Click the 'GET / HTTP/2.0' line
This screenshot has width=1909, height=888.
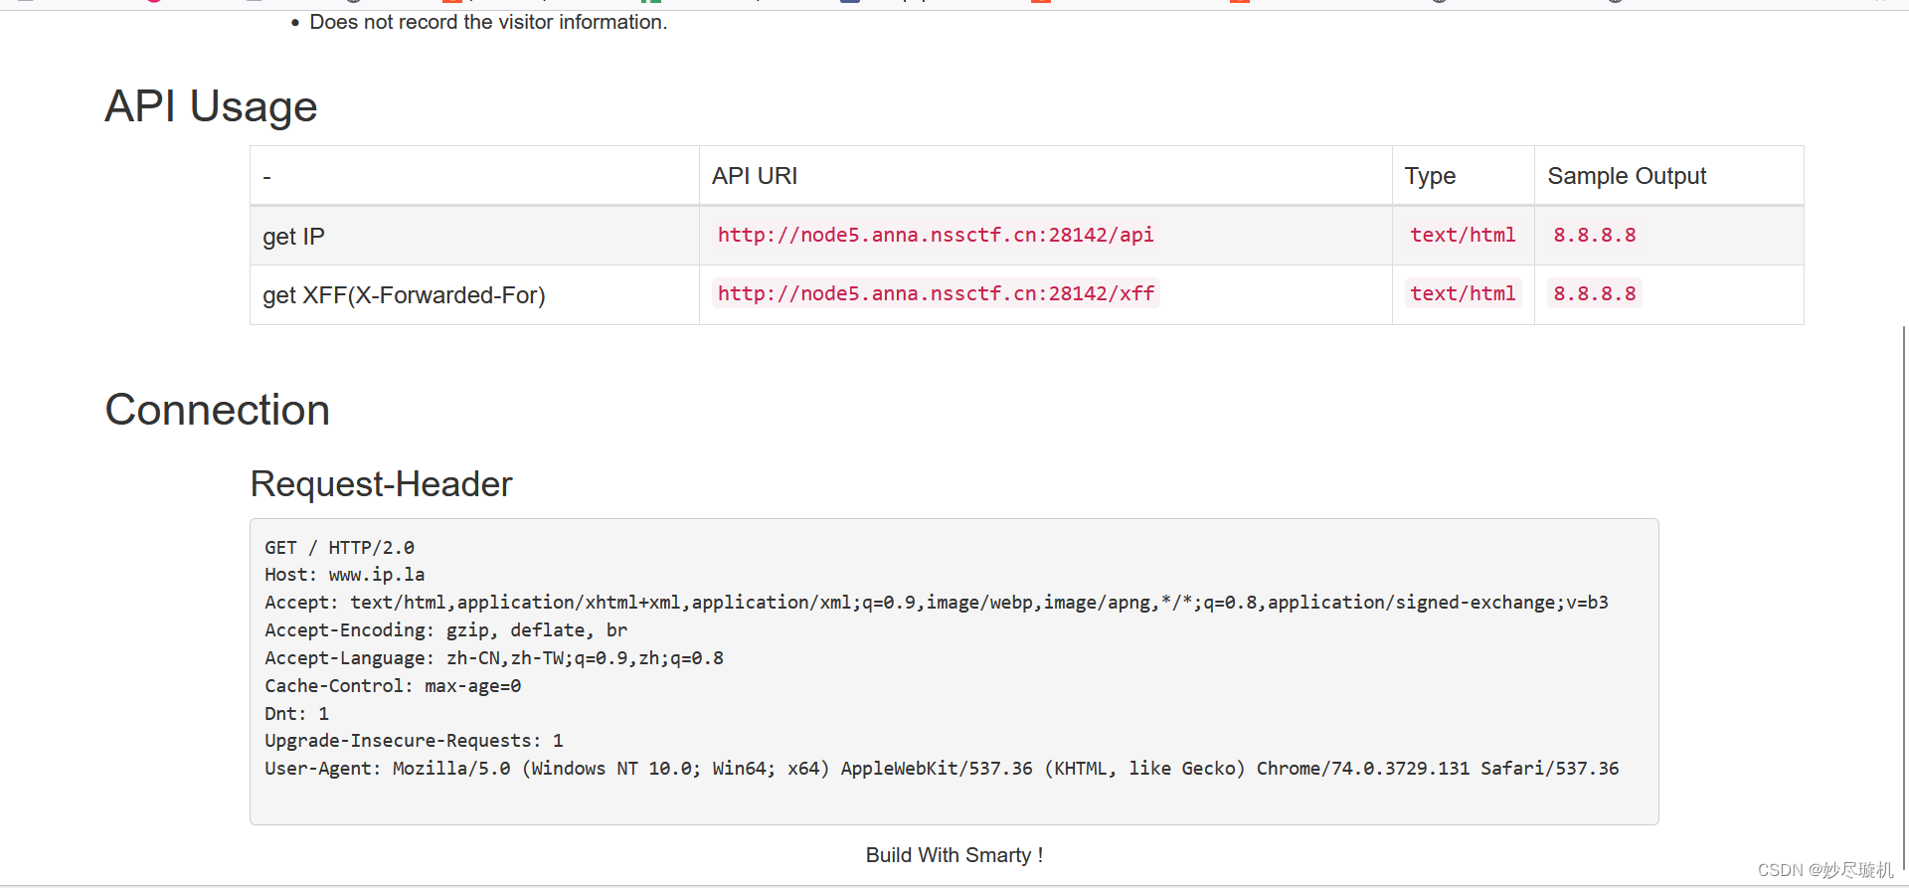339,548
